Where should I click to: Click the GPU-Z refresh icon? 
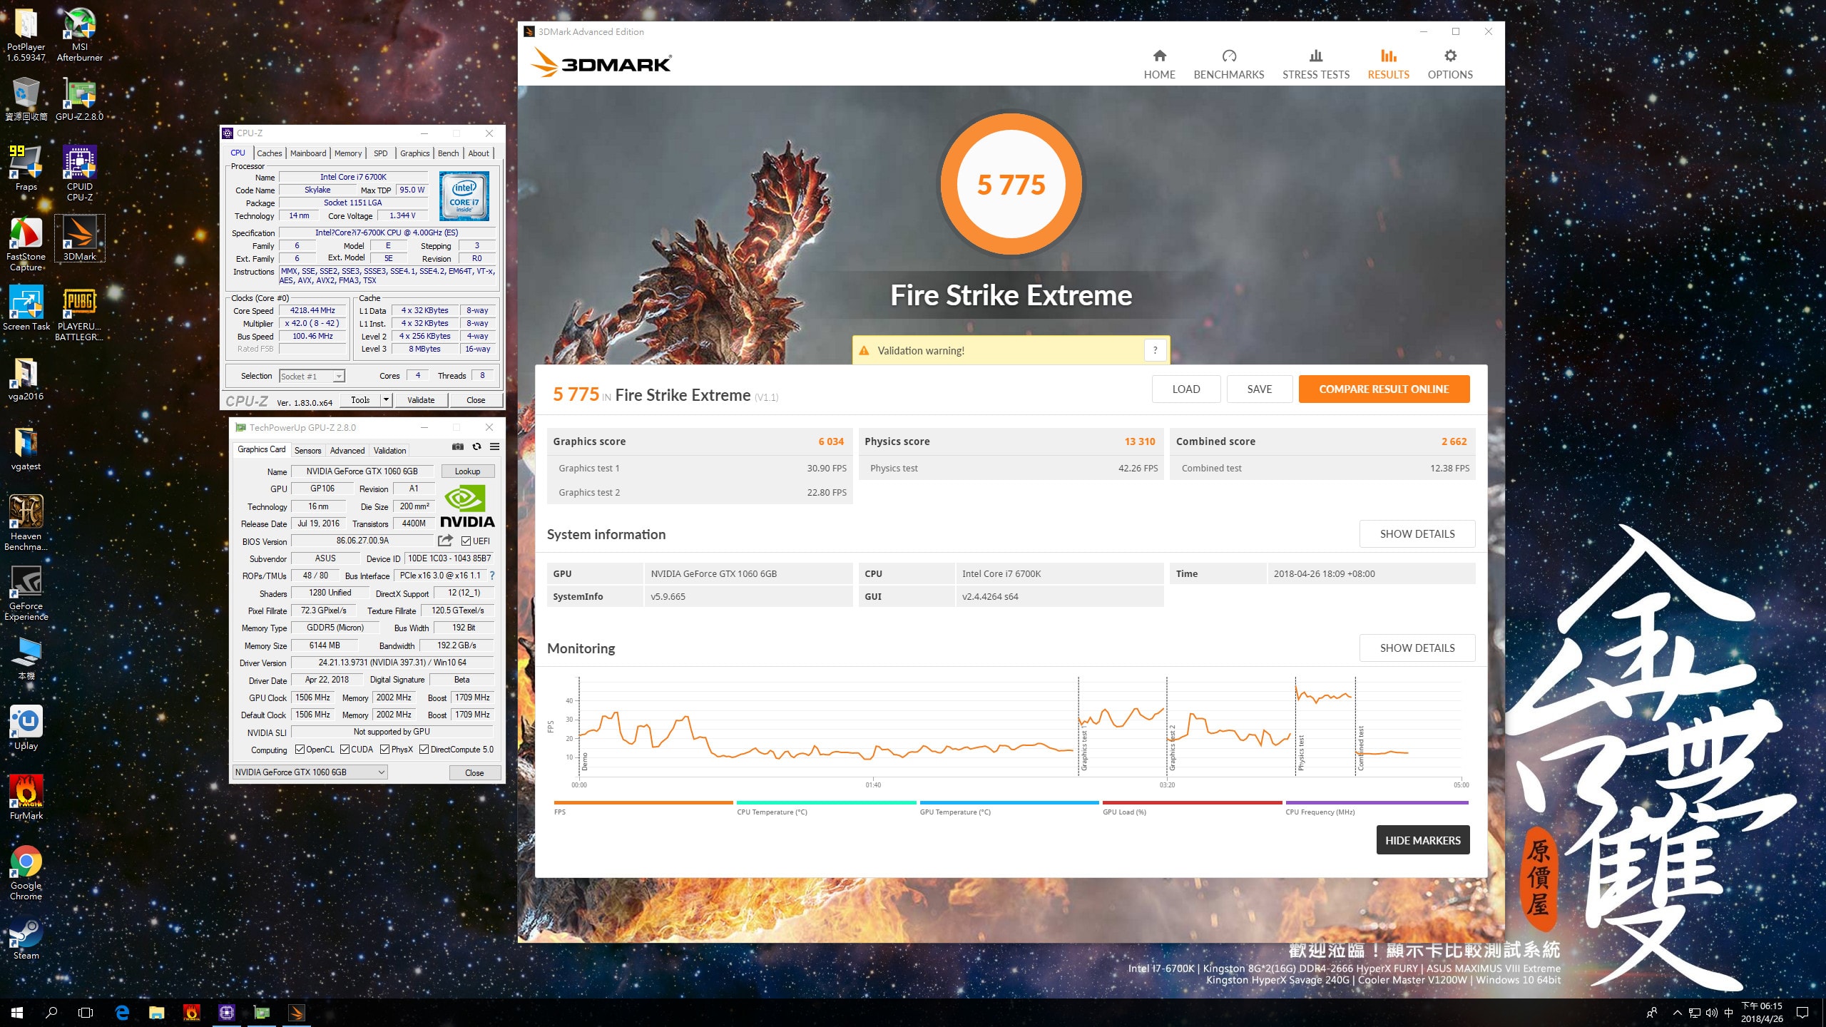(x=476, y=447)
